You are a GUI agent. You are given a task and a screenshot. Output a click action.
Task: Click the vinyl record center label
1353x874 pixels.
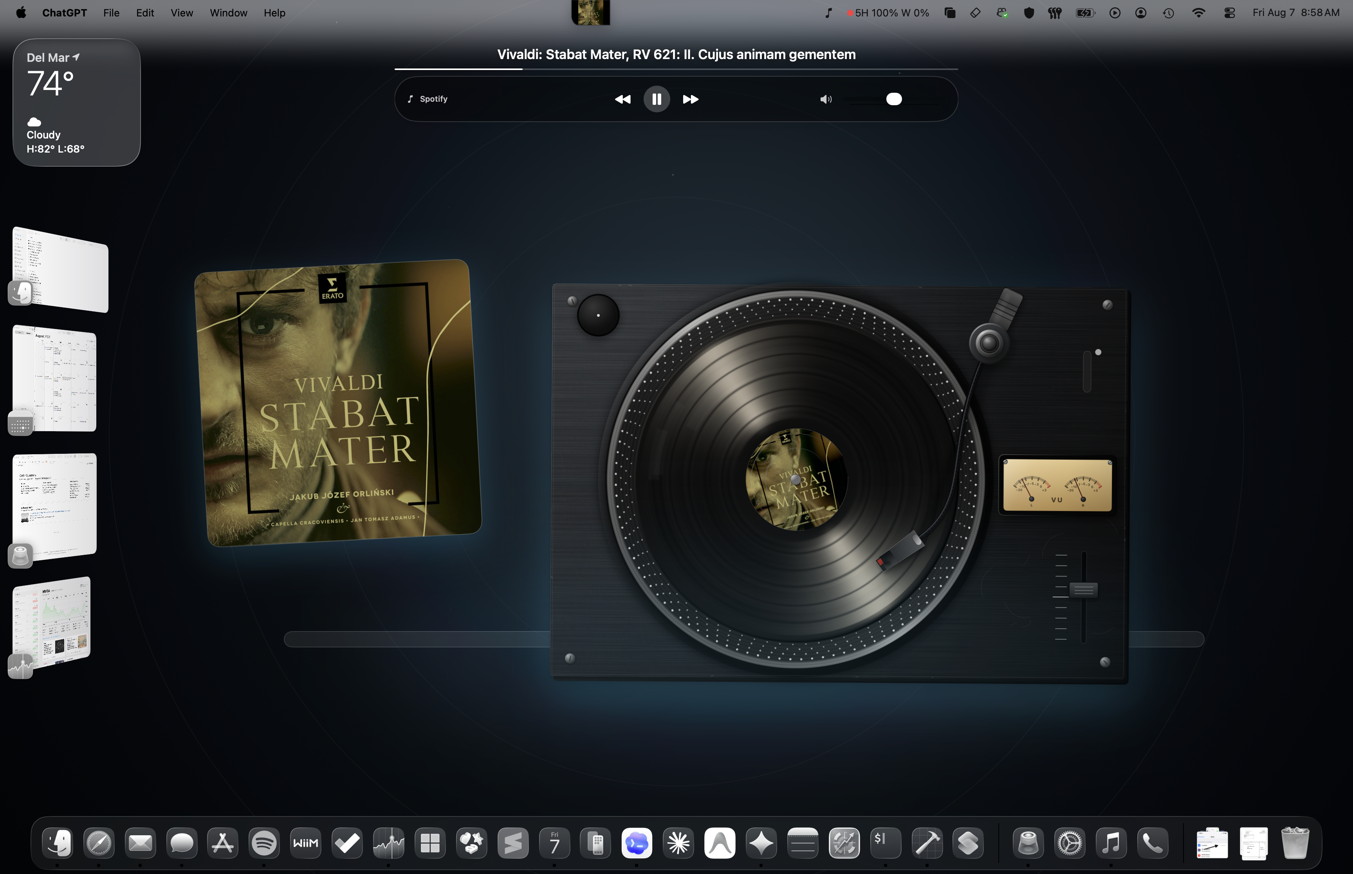coord(796,480)
